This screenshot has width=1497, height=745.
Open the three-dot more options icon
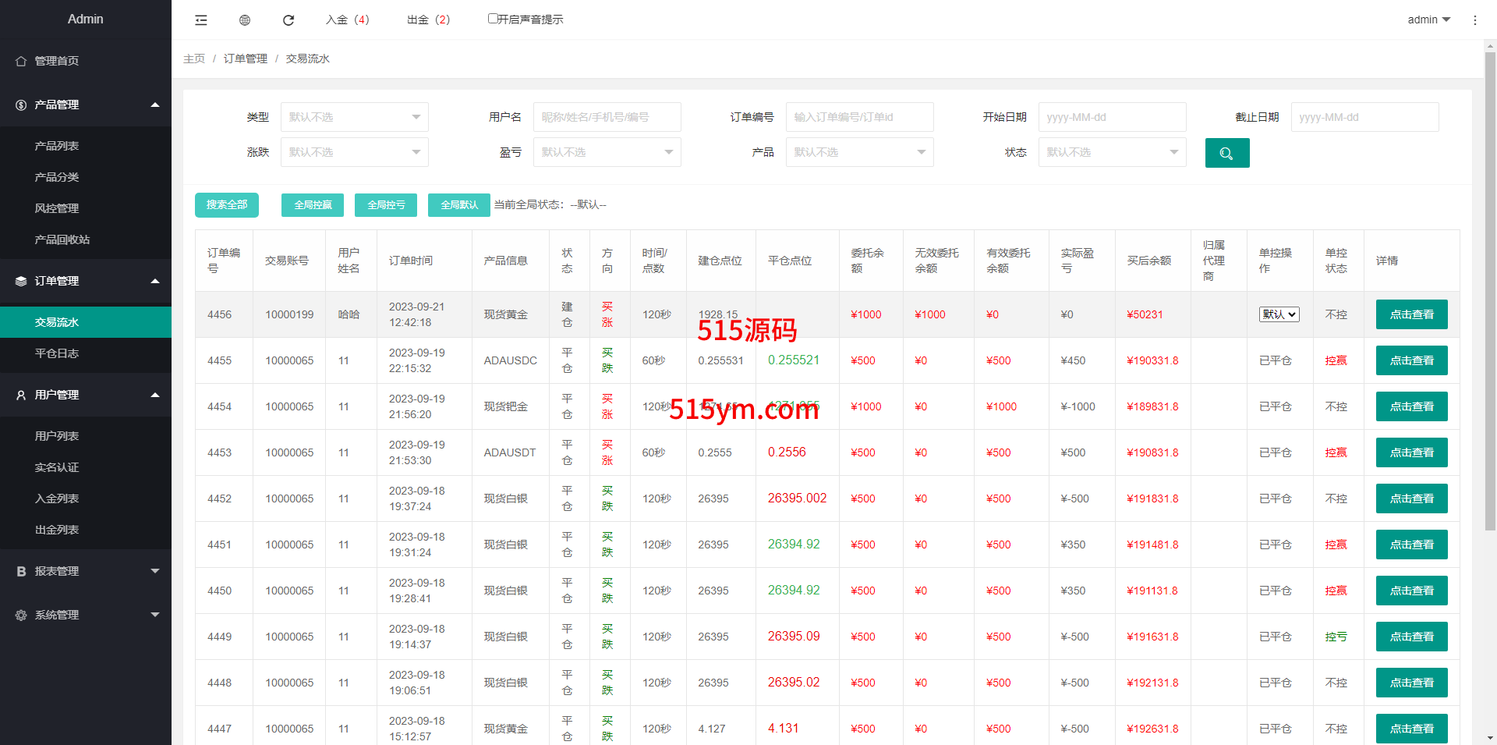click(x=1474, y=20)
